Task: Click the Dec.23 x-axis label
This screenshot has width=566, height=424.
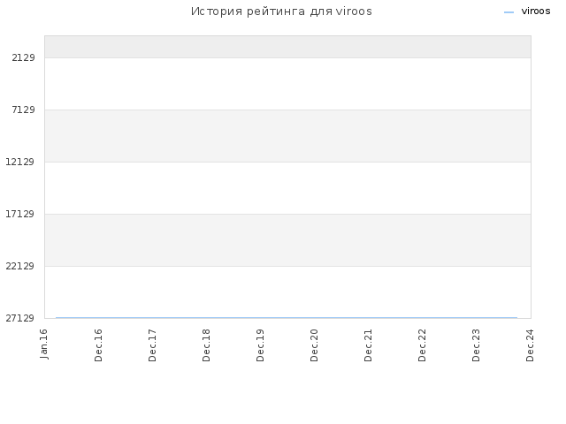Action: (x=476, y=345)
